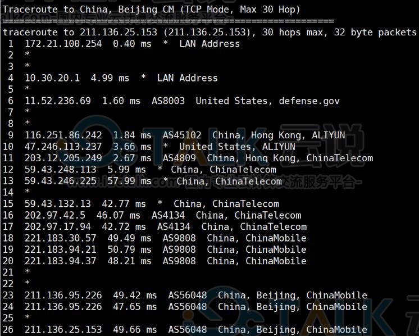Click the target IP 211.136.25.153 in traceroute line
The image size is (419, 336).
[x=119, y=33]
